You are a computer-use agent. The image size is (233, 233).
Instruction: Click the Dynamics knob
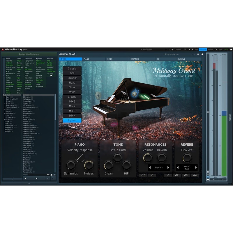click(71, 165)
